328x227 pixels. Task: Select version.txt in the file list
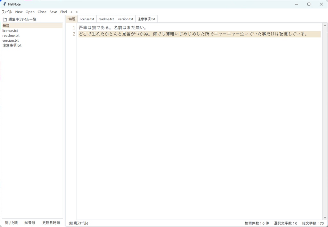point(32,40)
